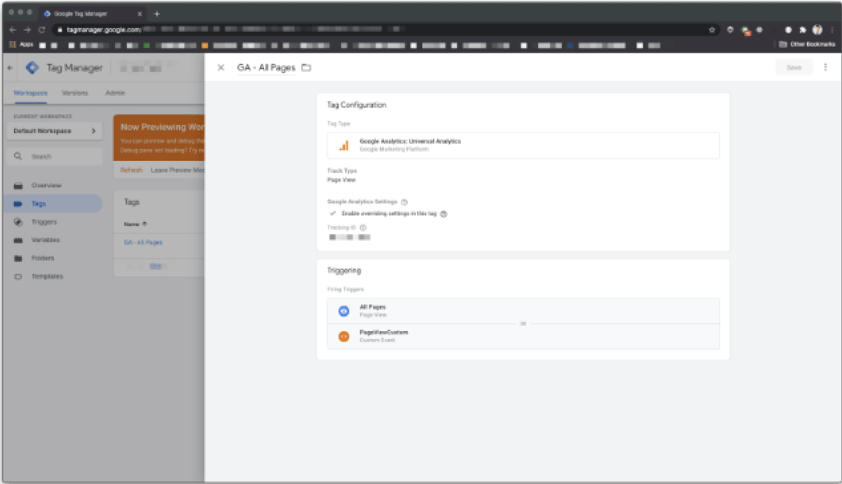This screenshot has width=842, height=484.
Task: Open the Chrome profile avatar
Action: coord(817,30)
